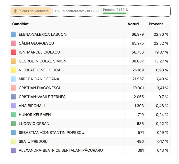The width and height of the screenshot is (179, 164).
Task: Click Ion-Marcel Ciolacu's red color swatch
Action: 14,52
